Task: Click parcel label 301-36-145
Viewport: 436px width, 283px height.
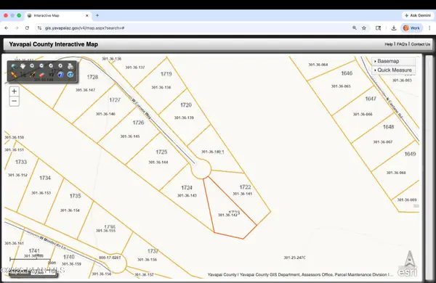Action: (130, 136)
